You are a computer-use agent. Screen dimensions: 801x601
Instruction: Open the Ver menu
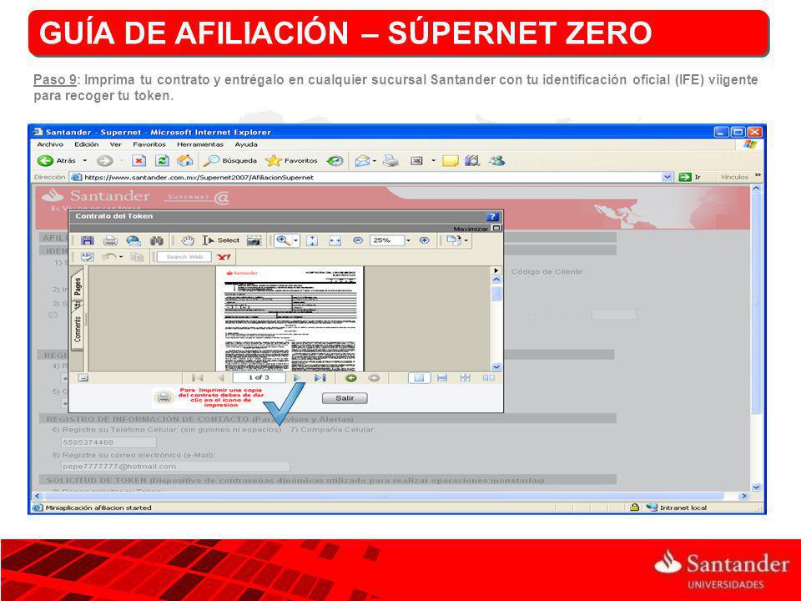click(115, 144)
